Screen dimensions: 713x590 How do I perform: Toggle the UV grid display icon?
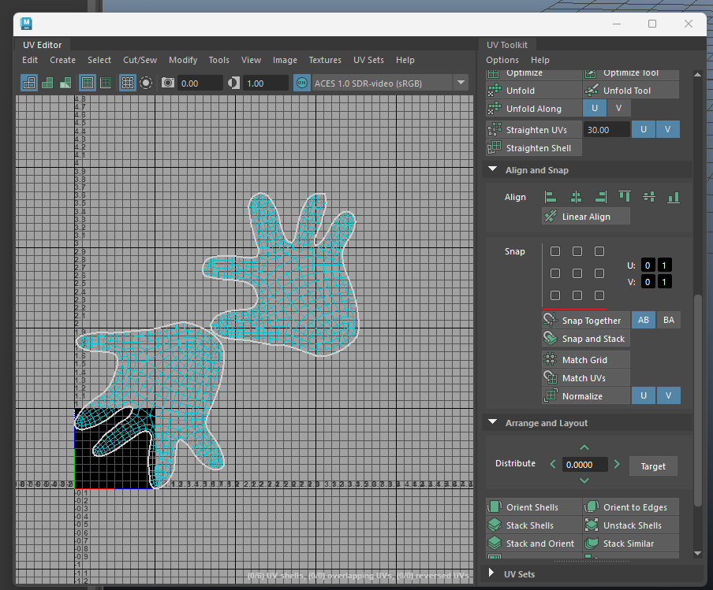click(x=128, y=83)
